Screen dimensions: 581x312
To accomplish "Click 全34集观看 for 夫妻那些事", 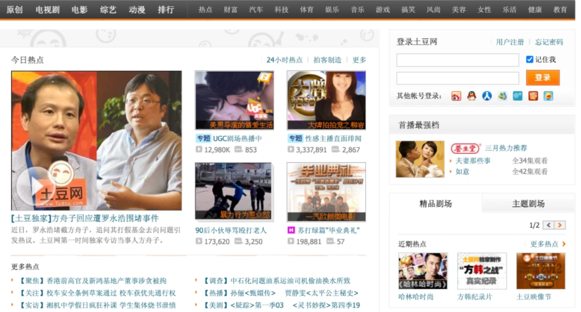I will (x=530, y=161).
